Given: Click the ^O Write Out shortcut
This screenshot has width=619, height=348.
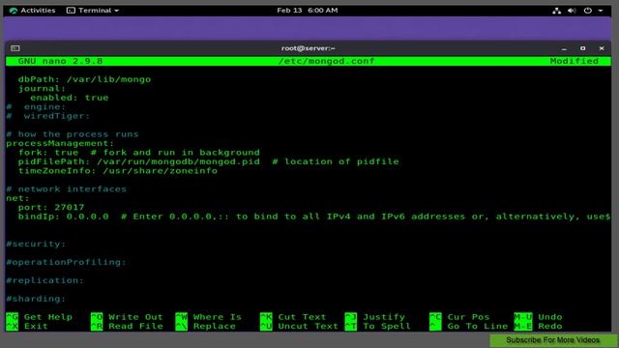Looking at the screenshot, I should point(127,317).
